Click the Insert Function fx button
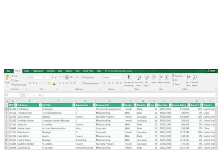The width and height of the screenshot is (222, 150). coord(40,95)
